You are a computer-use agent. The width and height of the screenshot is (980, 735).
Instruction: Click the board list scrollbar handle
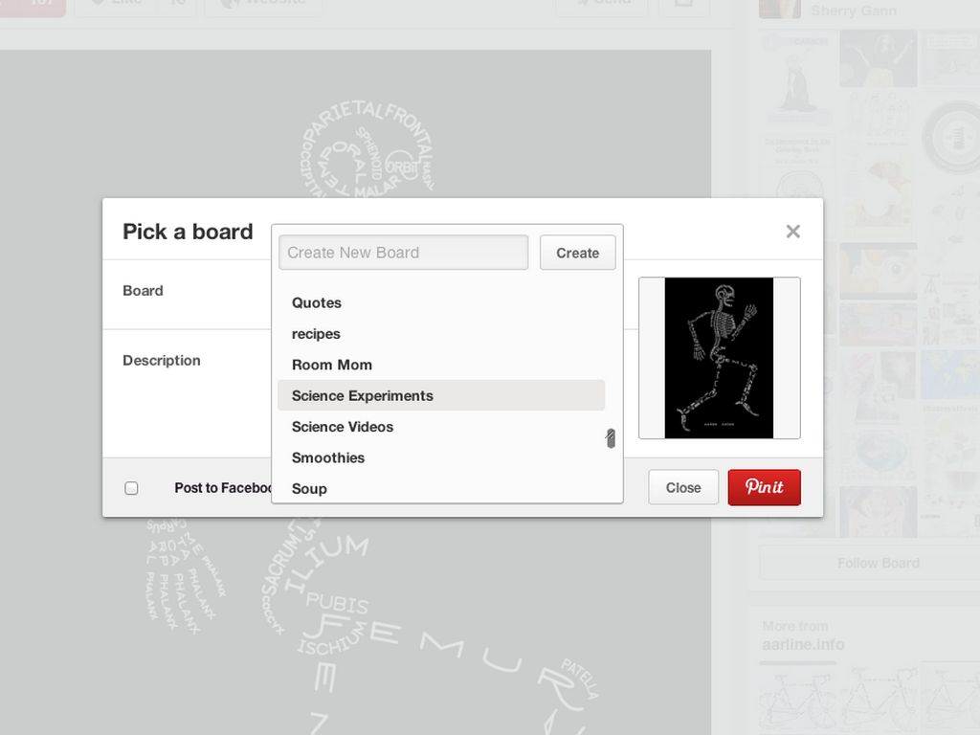(x=611, y=438)
